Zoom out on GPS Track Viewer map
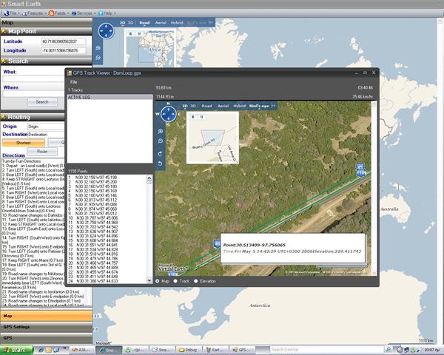Viewport: 444px width, 355px height. click(x=161, y=141)
